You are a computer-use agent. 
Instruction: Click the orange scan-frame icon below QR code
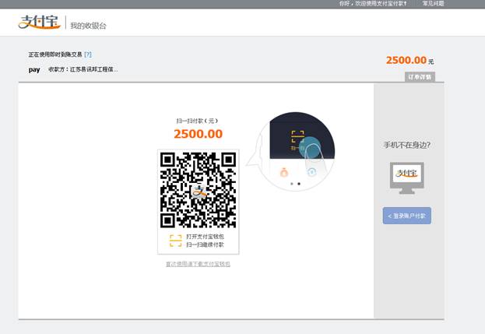click(x=175, y=240)
